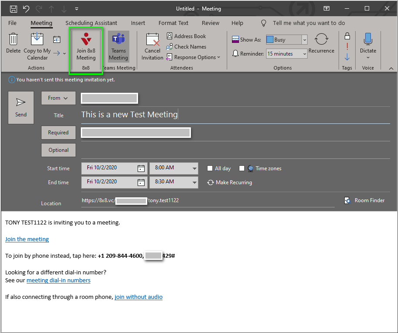Image resolution: width=398 pixels, height=333 pixels.
Task: Run Check Names on attendees
Action: 190,47
